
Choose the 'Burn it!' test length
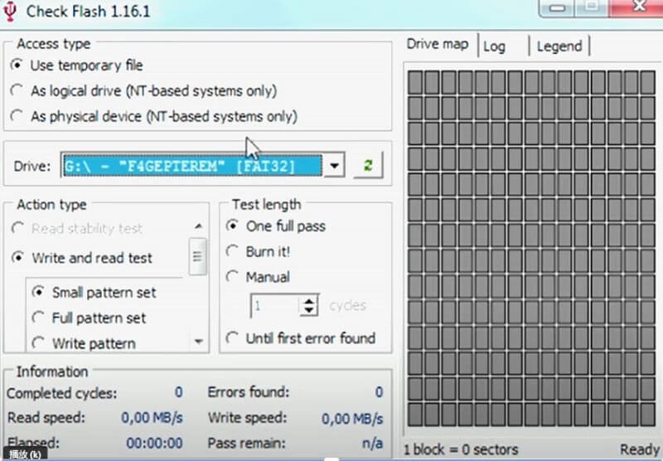click(233, 251)
